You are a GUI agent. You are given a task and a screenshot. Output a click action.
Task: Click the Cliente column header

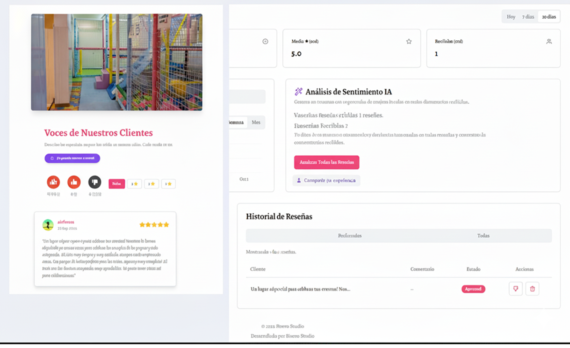pos(258,269)
